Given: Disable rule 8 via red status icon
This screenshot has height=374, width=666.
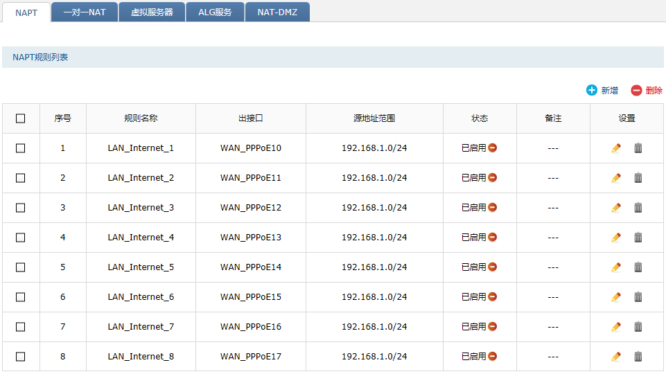Looking at the screenshot, I should pyautogui.click(x=492, y=356).
